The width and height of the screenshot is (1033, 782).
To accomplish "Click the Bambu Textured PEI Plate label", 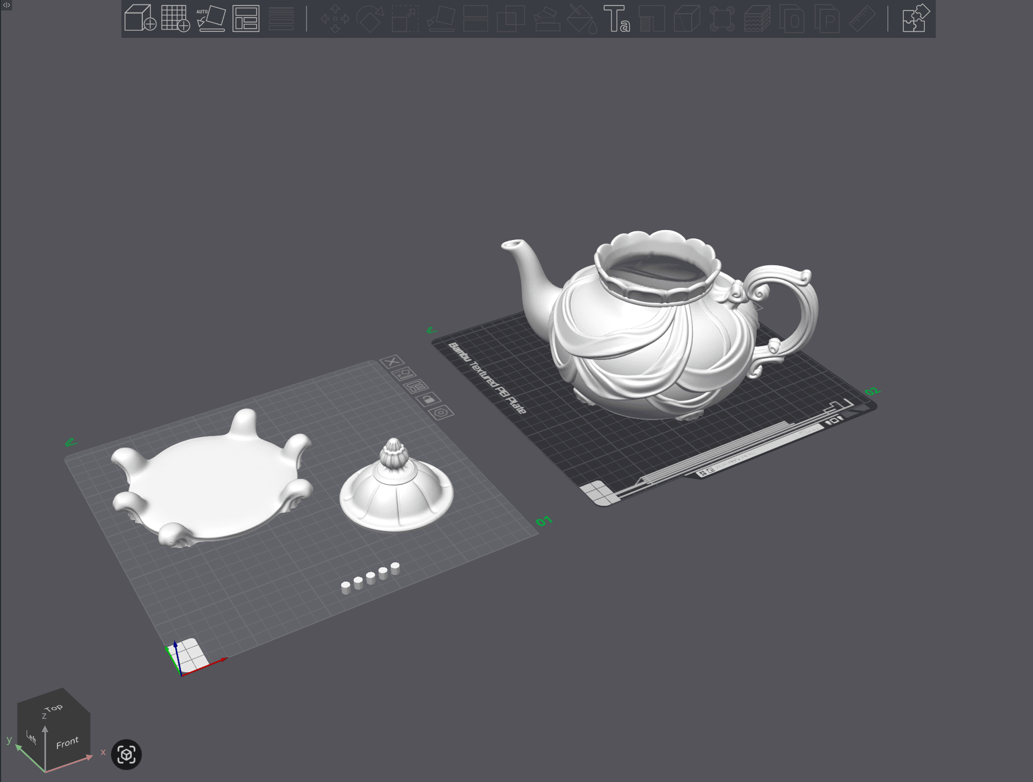I will point(487,378).
